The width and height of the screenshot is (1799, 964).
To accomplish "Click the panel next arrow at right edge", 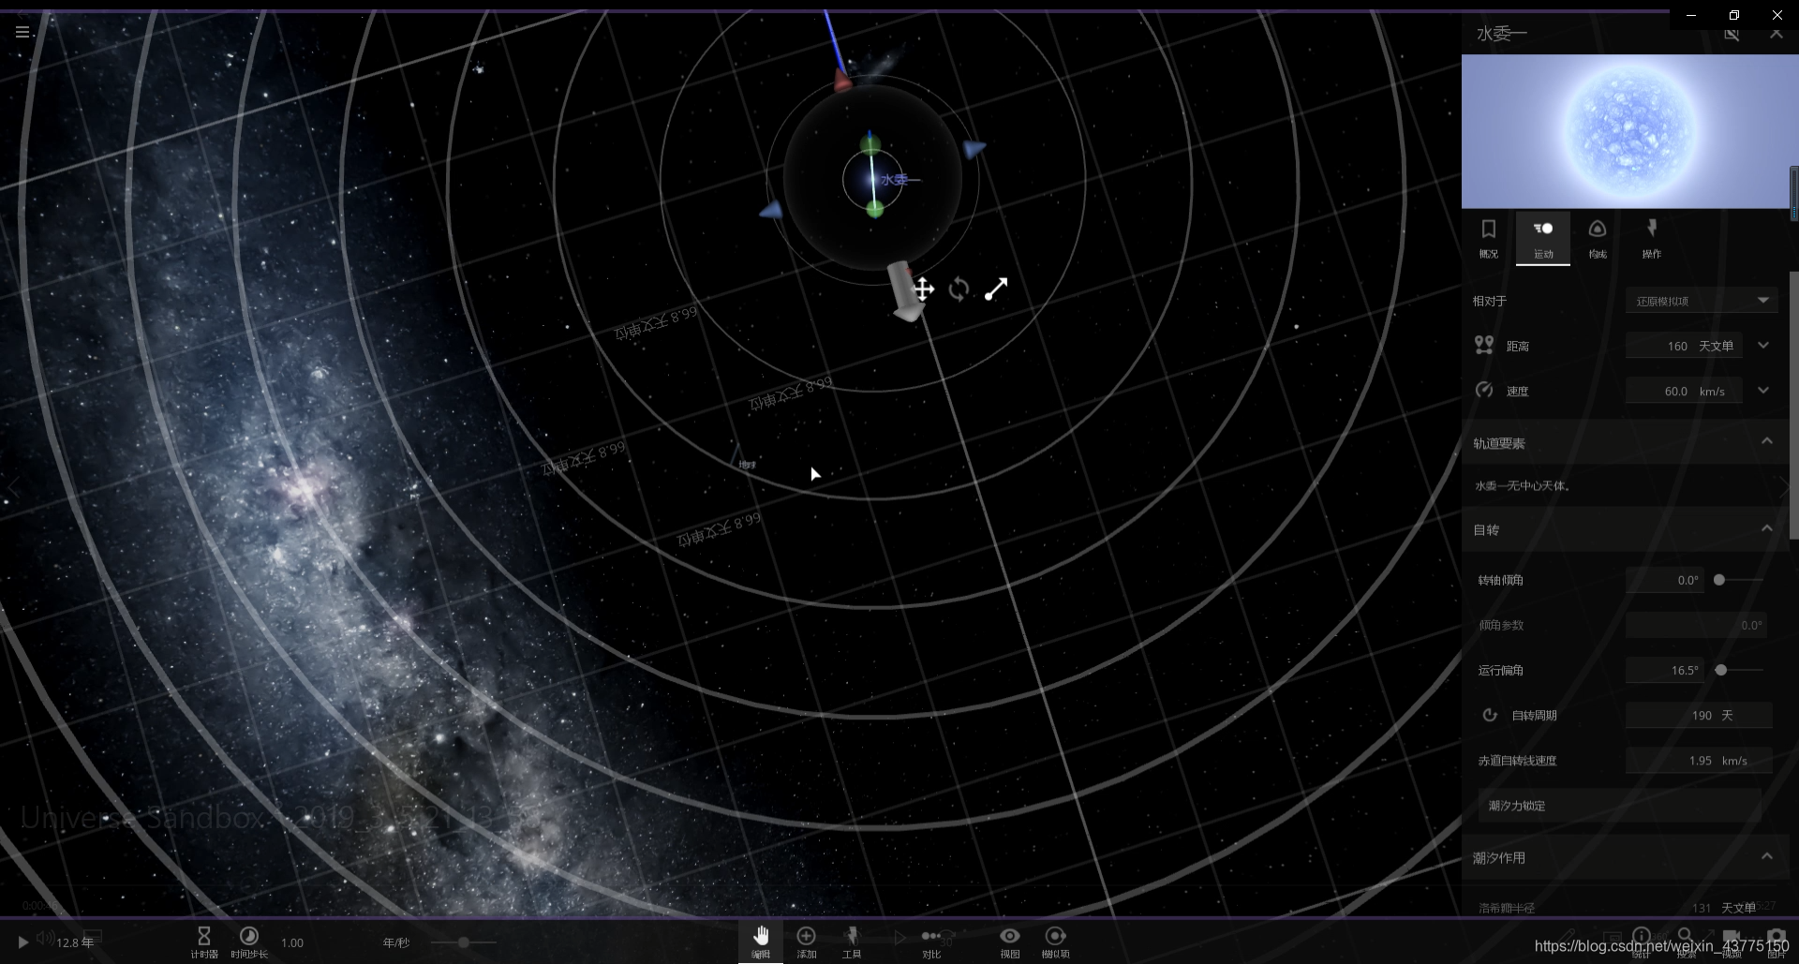I will [x=1783, y=485].
